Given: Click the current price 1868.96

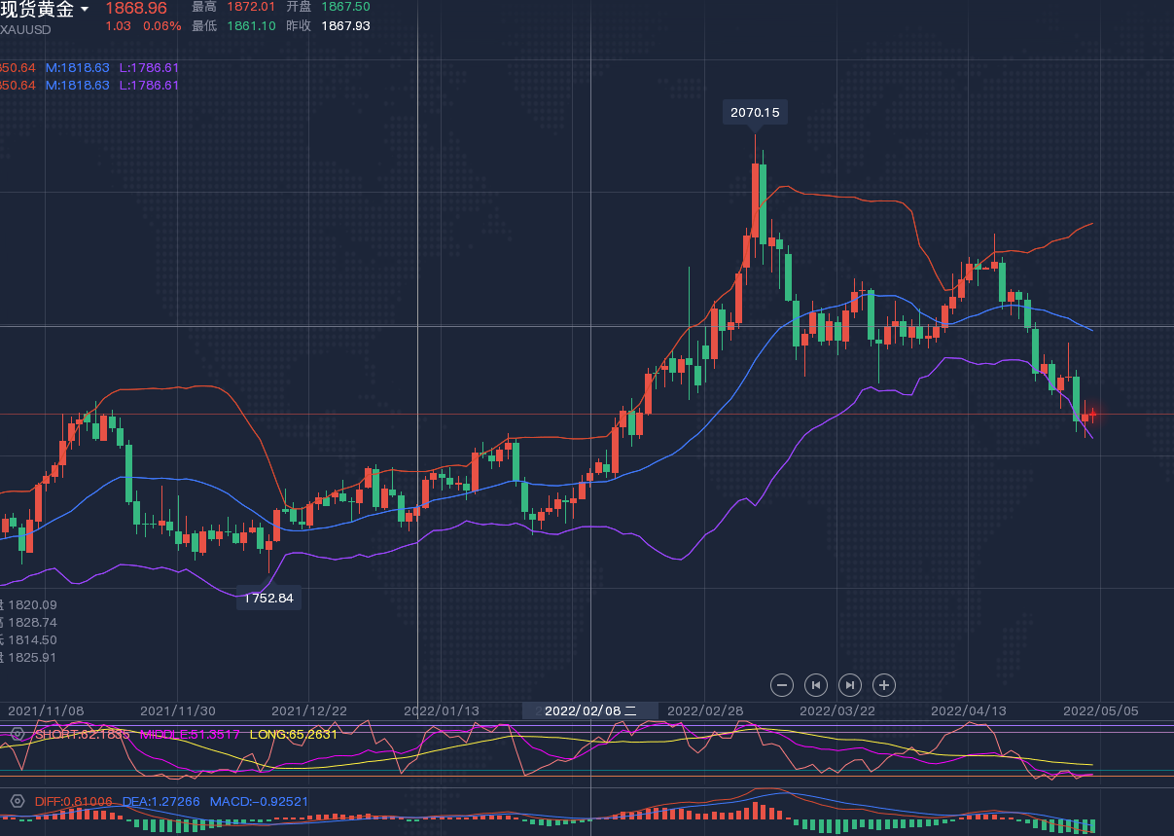Looking at the screenshot, I should (x=136, y=8).
